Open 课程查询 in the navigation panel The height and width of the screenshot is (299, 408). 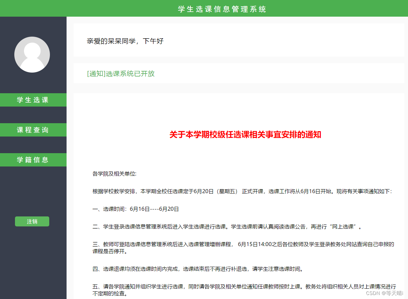[32, 130]
